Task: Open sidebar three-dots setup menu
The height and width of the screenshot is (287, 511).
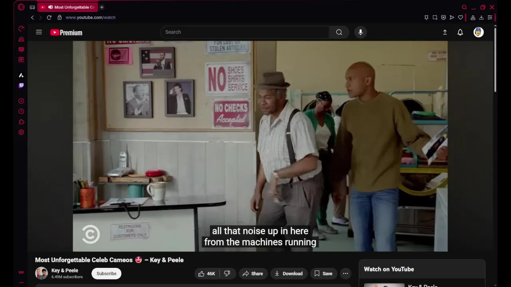Action: click(21, 283)
